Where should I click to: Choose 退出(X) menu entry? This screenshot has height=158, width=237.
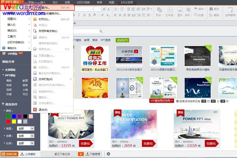[x=52, y=110]
